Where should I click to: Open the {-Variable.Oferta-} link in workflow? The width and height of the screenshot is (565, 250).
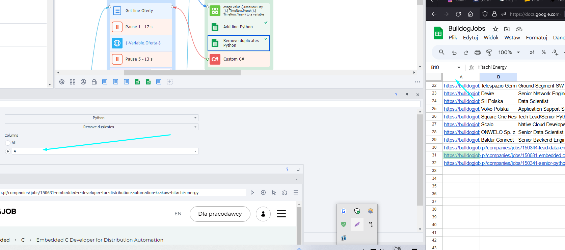point(143,43)
